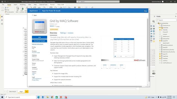The image size is (177, 99).
Task: Click the Cut command in ribbon
Action: 7,7
